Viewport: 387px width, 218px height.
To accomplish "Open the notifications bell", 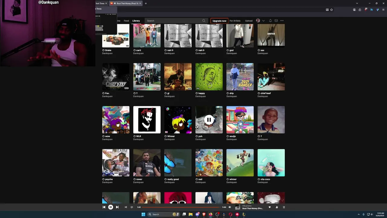I will [270, 21].
